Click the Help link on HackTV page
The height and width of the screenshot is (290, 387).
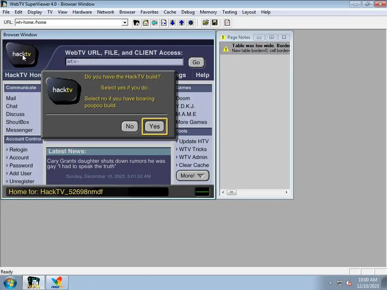pos(203,75)
